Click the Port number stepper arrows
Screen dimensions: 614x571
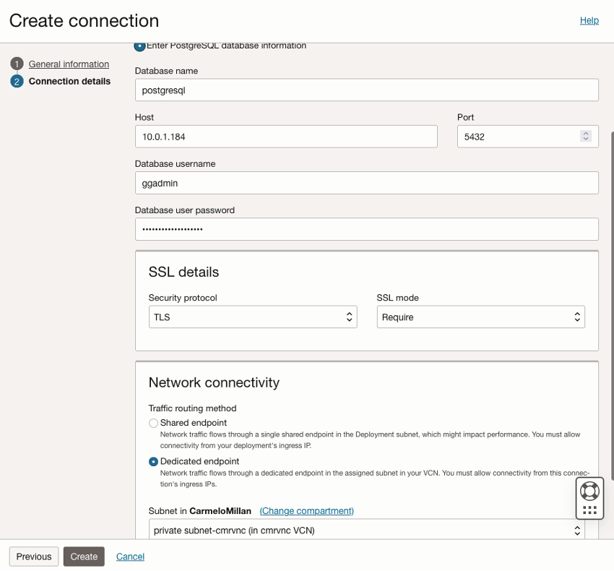coord(586,137)
